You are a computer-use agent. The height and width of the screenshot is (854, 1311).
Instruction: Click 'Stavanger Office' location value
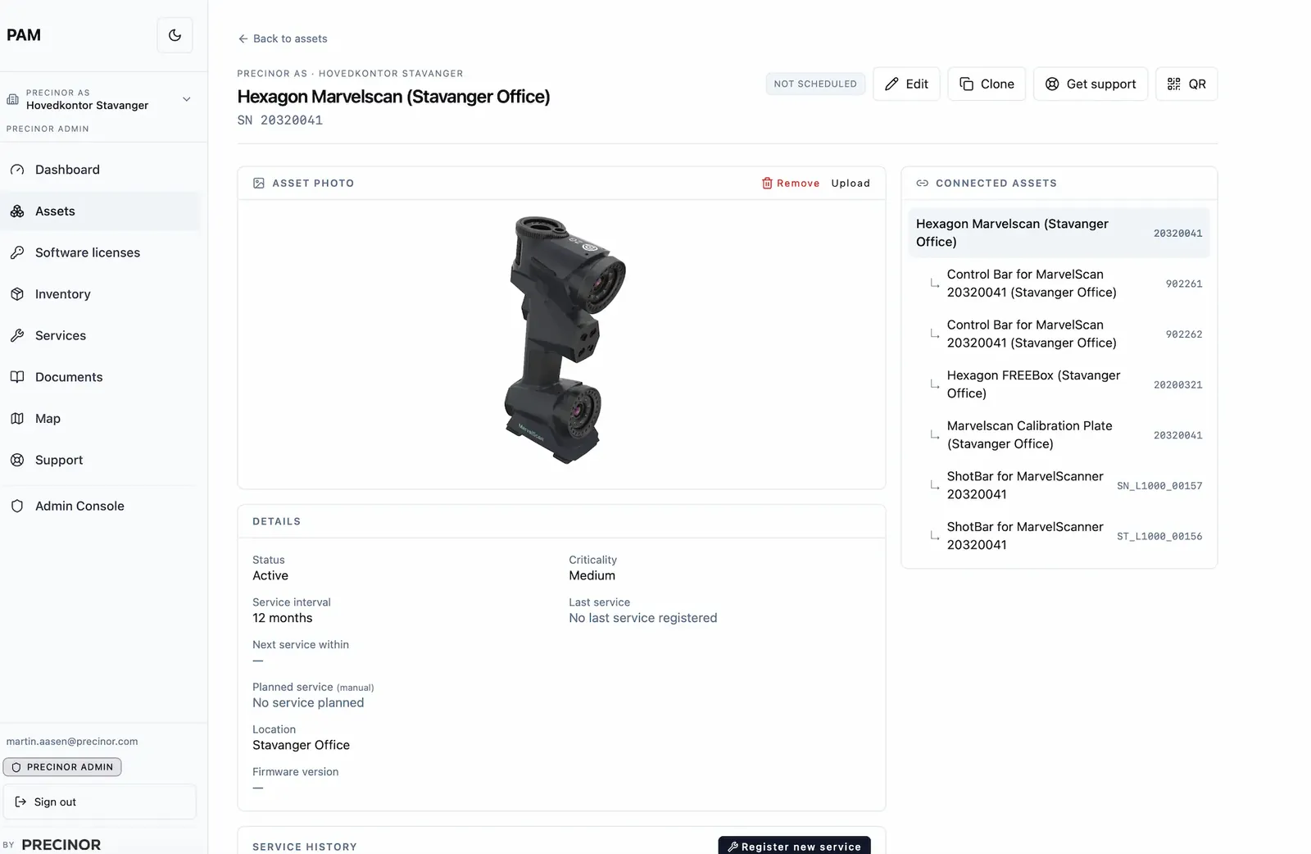302,745
